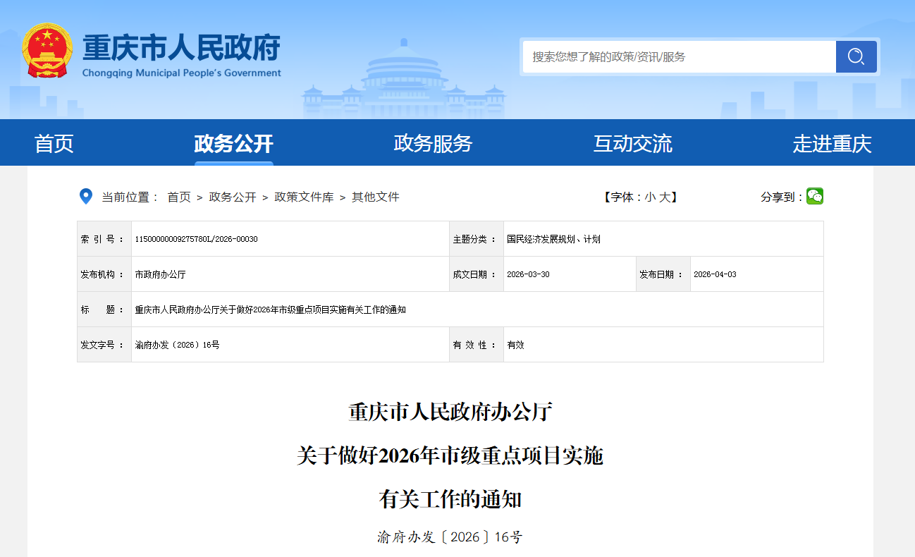Click the 首页 breadcrumb link
915x557 pixels.
coord(179,197)
